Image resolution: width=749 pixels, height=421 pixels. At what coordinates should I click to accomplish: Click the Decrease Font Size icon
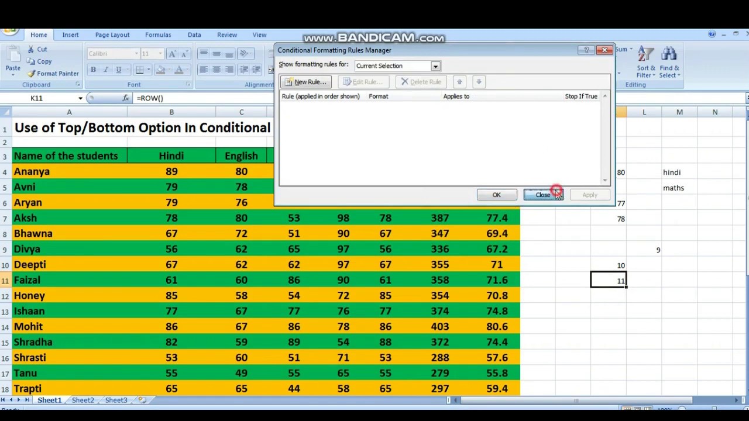185,54
